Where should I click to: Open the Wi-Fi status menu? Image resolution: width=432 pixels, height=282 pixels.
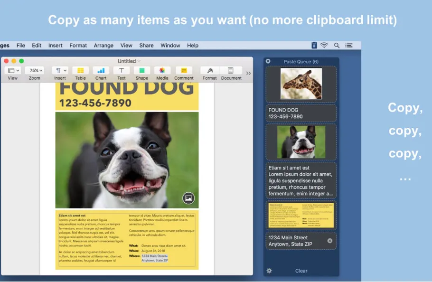pyautogui.click(x=324, y=46)
